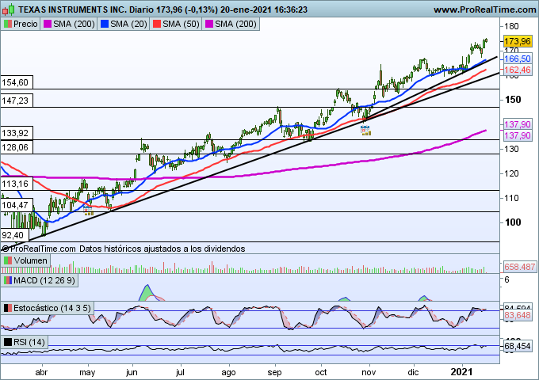Select the 147,23 horizontal level label
Screen dimensions: 539x380
pos(17,101)
